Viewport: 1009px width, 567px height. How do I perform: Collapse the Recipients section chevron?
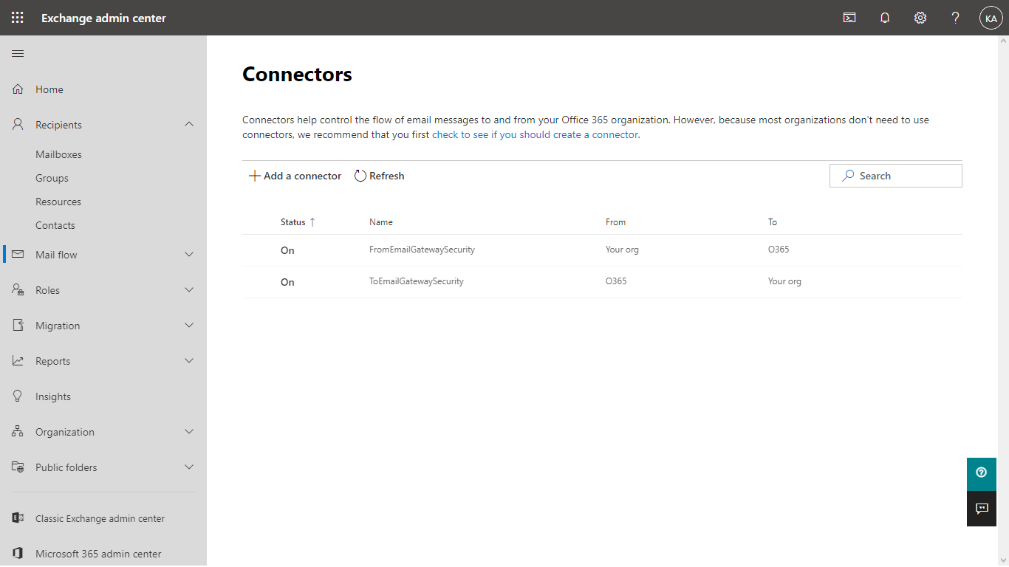[189, 124]
